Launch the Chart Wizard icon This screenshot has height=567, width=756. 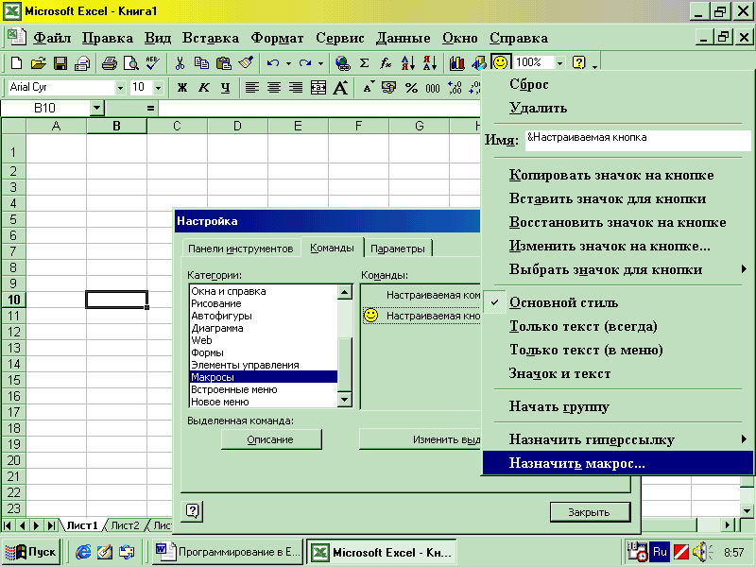(456, 62)
